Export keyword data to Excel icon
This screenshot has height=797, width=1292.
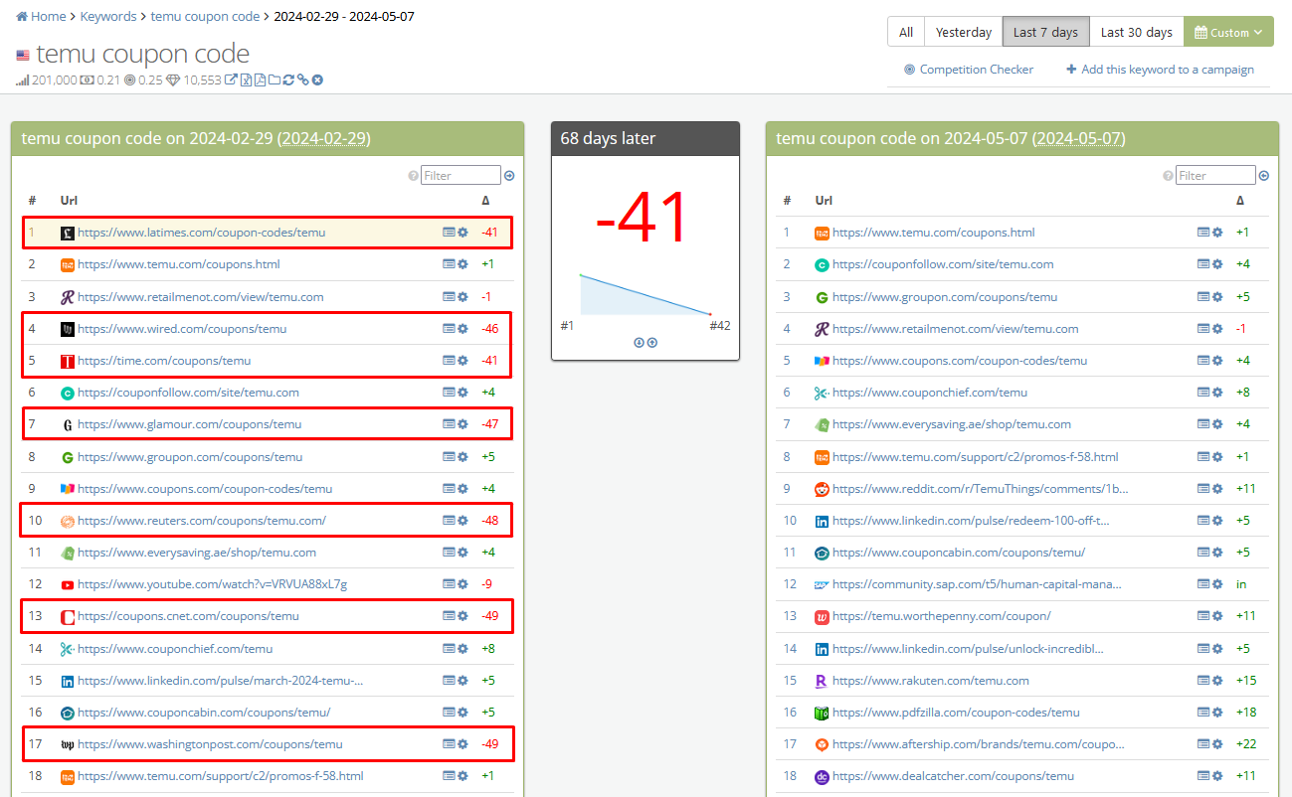point(246,80)
